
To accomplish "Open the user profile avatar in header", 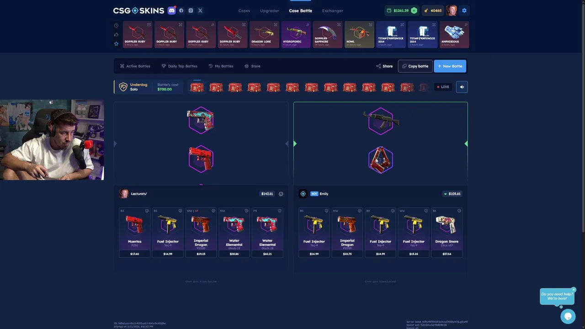I will pyautogui.click(x=452, y=11).
